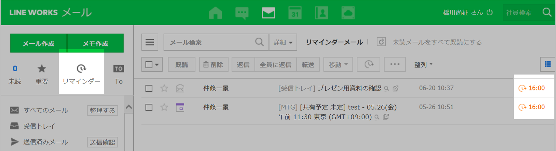Star the プレゼン用資料の確認 email

[164, 88]
